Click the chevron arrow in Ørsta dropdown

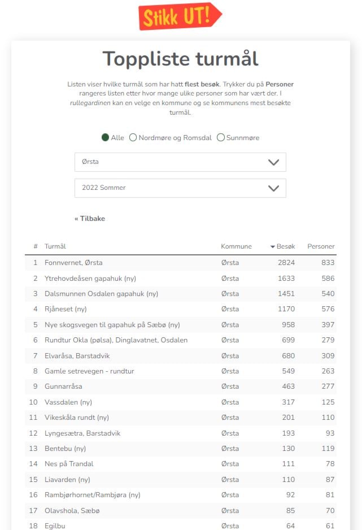click(x=273, y=162)
